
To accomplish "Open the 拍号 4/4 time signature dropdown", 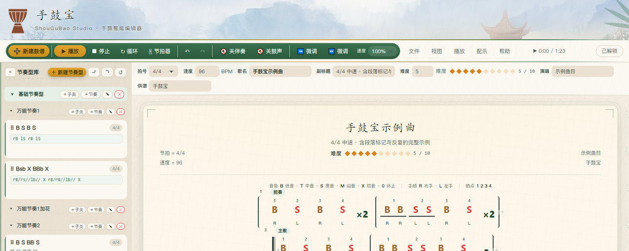I will point(164,71).
